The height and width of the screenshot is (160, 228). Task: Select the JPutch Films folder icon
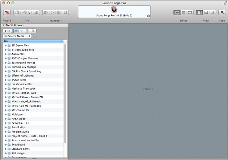(9, 80)
